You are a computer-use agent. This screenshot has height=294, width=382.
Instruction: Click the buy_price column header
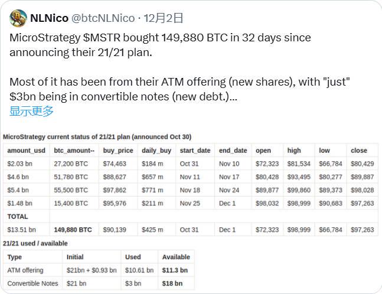(x=117, y=151)
